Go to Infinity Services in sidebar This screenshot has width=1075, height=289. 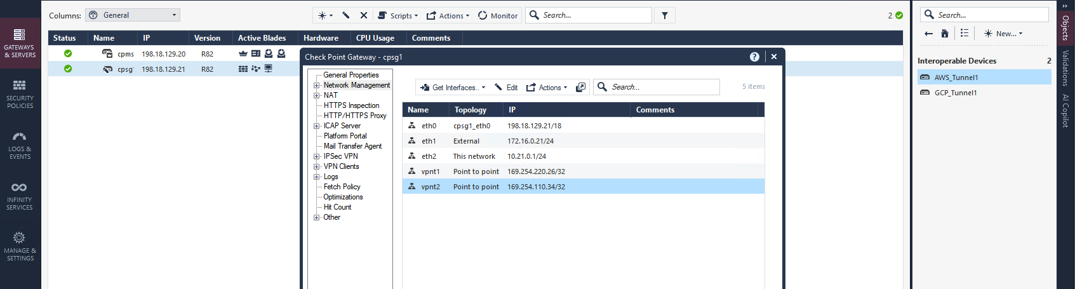[x=20, y=196]
